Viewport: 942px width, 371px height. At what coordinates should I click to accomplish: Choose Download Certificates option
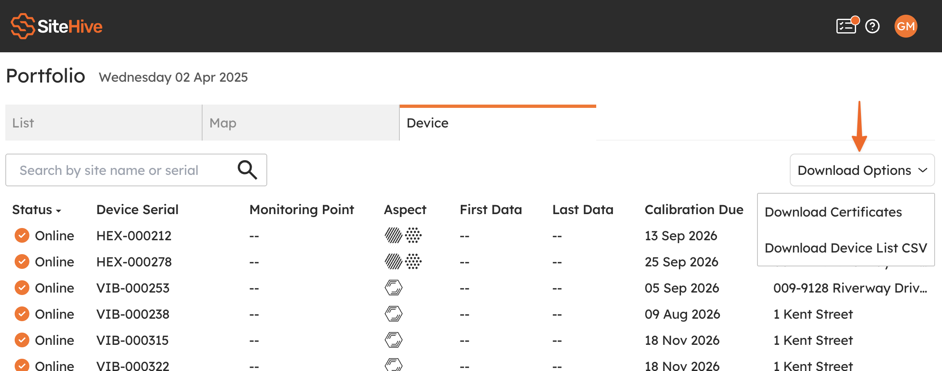[x=833, y=212]
